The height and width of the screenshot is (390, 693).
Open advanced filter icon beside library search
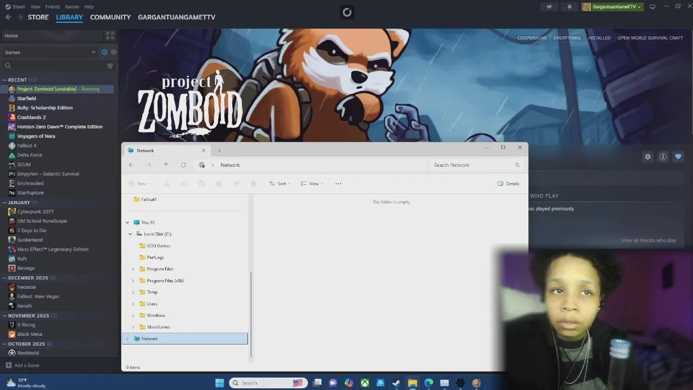point(110,66)
